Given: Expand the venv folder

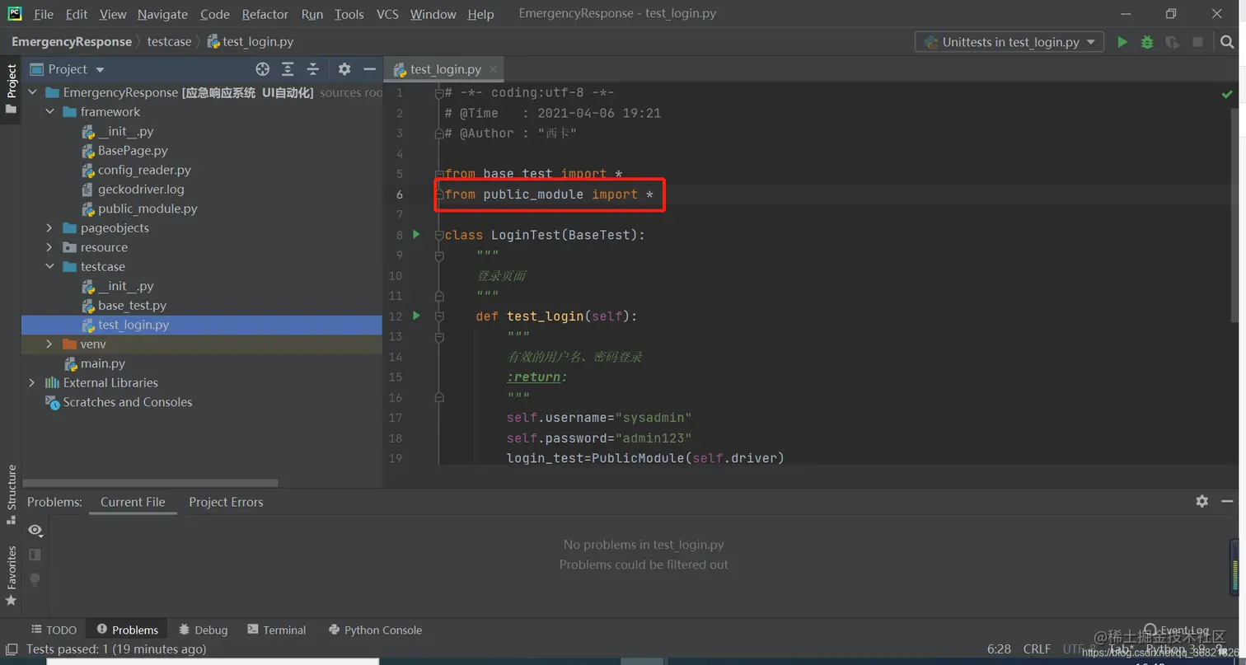Looking at the screenshot, I should pos(49,344).
